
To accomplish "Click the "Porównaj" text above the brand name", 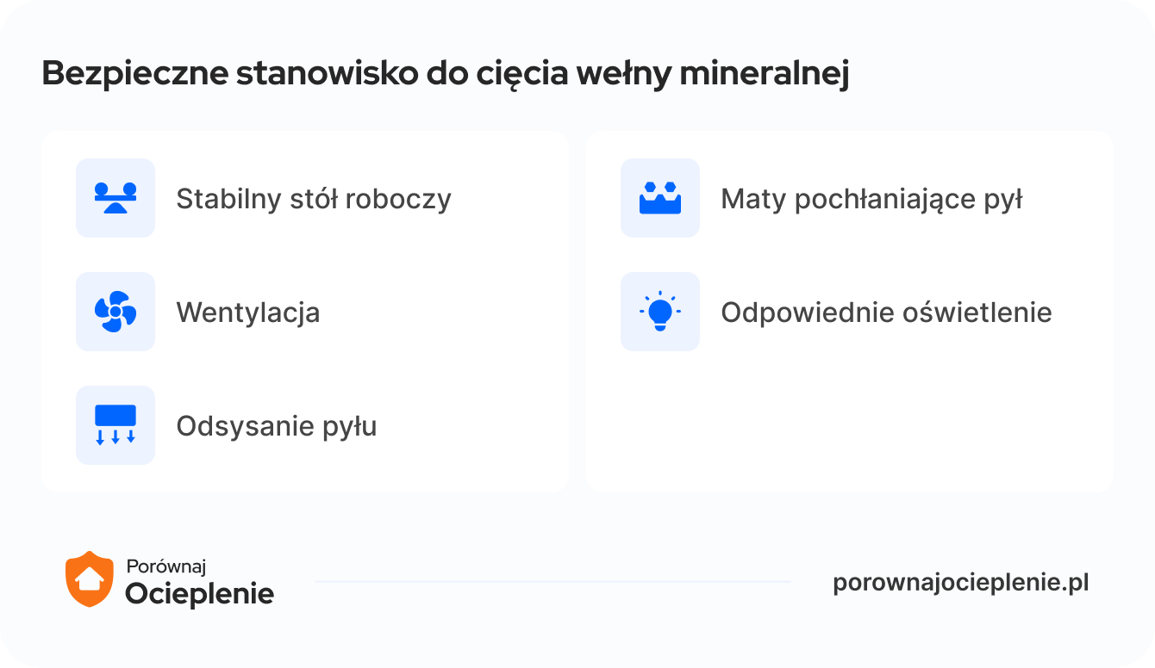I will pyautogui.click(x=166, y=566).
